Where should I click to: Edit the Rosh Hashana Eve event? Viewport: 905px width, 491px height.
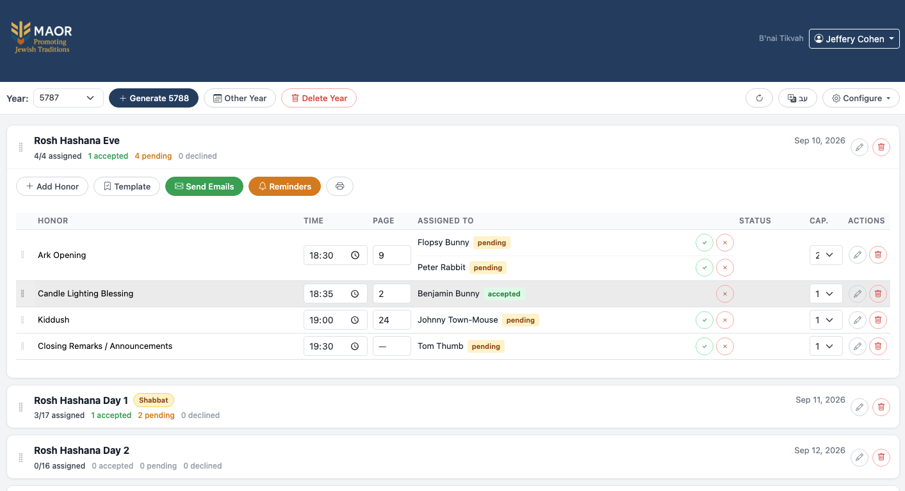click(860, 148)
